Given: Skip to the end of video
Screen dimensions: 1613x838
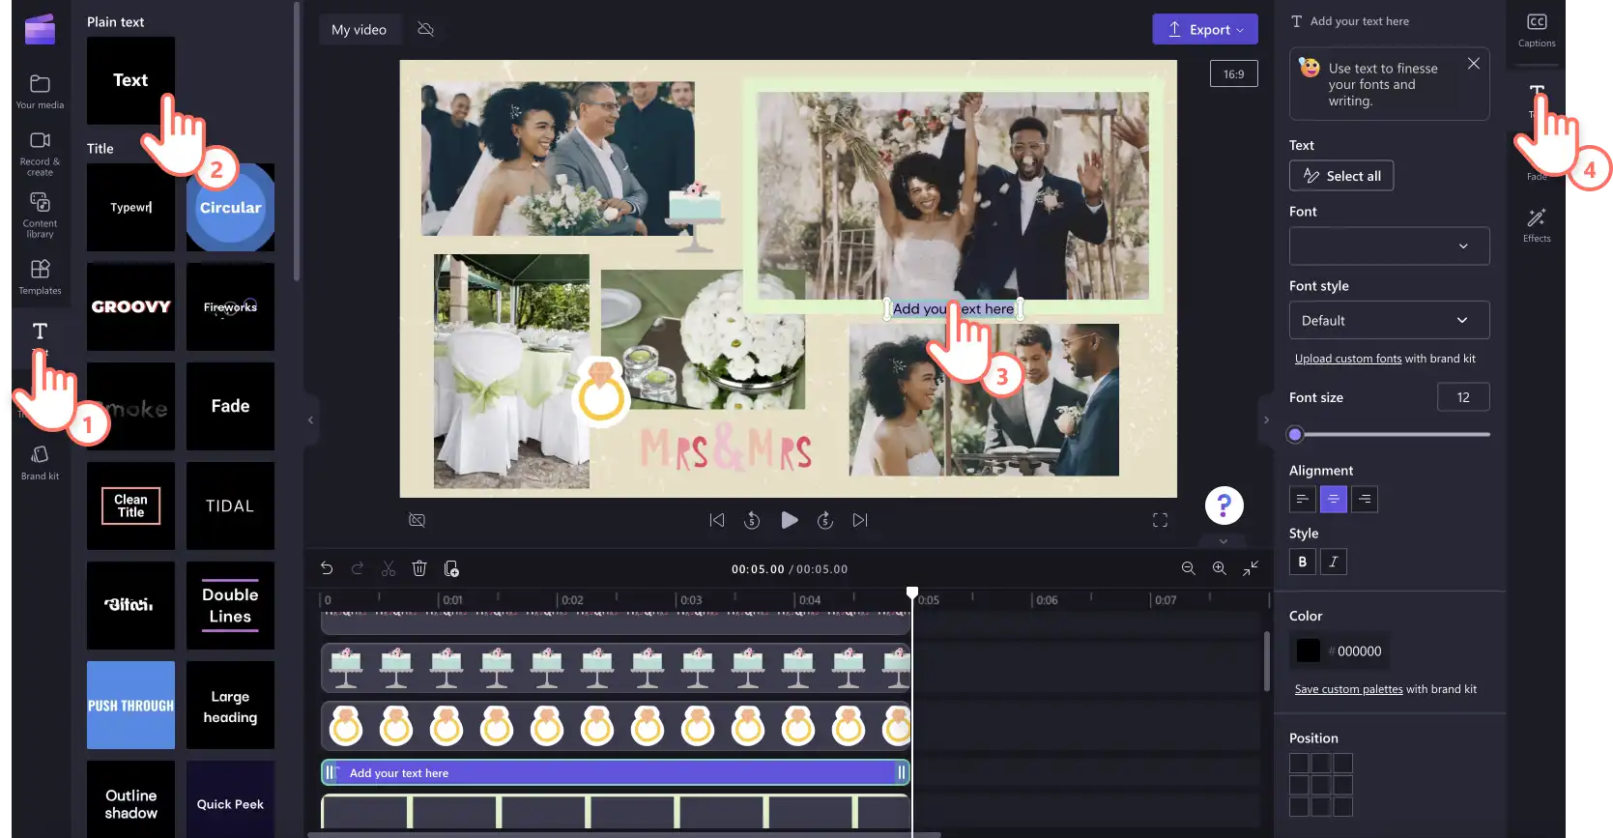Looking at the screenshot, I should [x=860, y=520].
